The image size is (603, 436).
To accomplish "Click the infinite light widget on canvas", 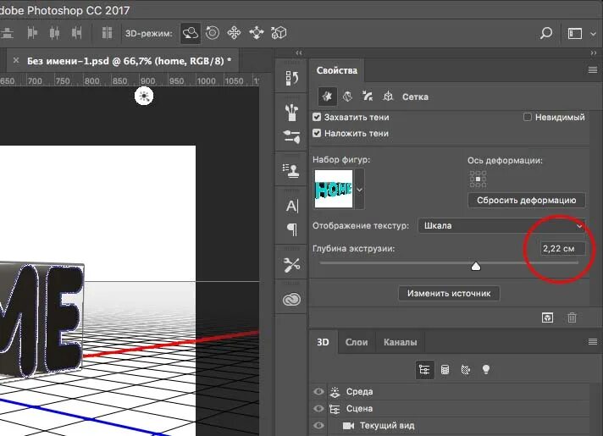I will click(x=144, y=97).
